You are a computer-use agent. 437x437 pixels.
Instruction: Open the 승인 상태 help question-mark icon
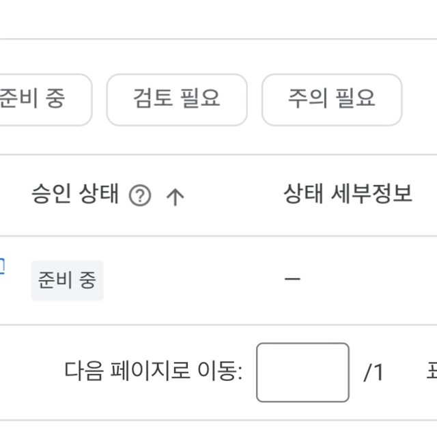tap(140, 196)
